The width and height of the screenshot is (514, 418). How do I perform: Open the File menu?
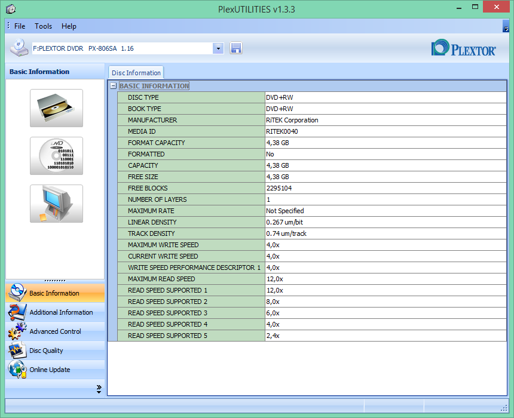(20, 26)
